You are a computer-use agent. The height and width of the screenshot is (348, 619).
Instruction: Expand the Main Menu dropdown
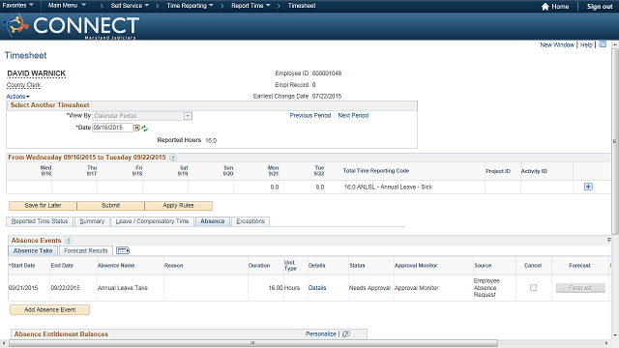click(x=67, y=6)
